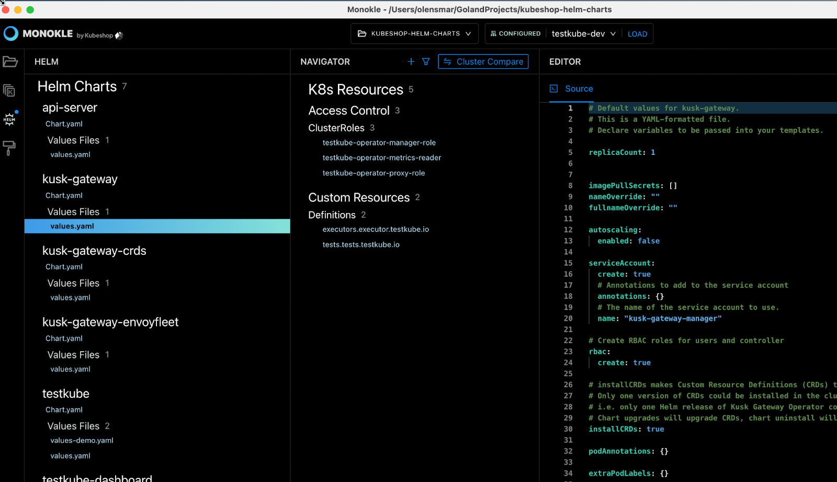Open Chart.yaml under testkube

coord(64,410)
